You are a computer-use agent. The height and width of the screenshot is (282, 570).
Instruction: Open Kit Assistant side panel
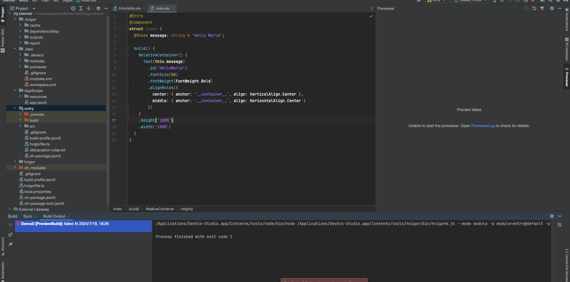567,49
